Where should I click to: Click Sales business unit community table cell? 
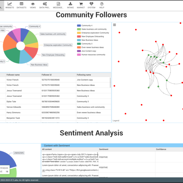pyautogui.click(x=91, y=107)
